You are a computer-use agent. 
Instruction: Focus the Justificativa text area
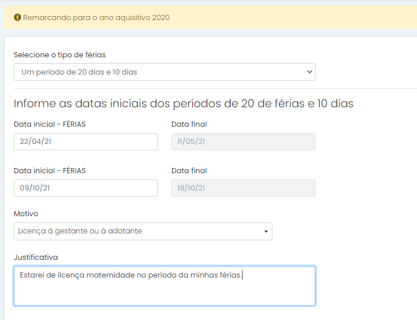point(165,286)
